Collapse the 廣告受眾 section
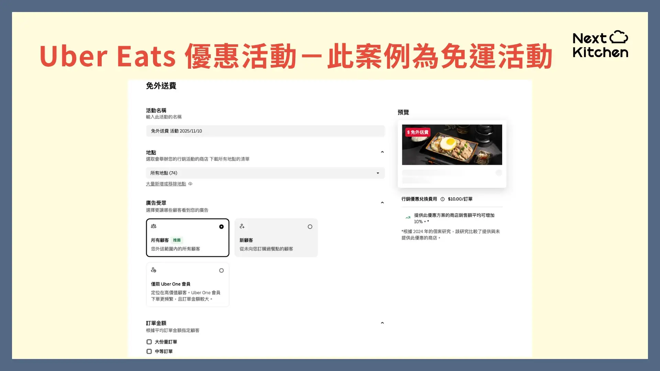The image size is (660, 371). (x=382, y=202)
